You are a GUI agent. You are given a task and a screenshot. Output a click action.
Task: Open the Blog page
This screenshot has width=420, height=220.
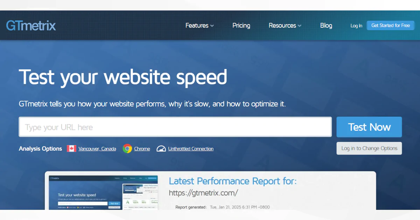coord(326,26)
